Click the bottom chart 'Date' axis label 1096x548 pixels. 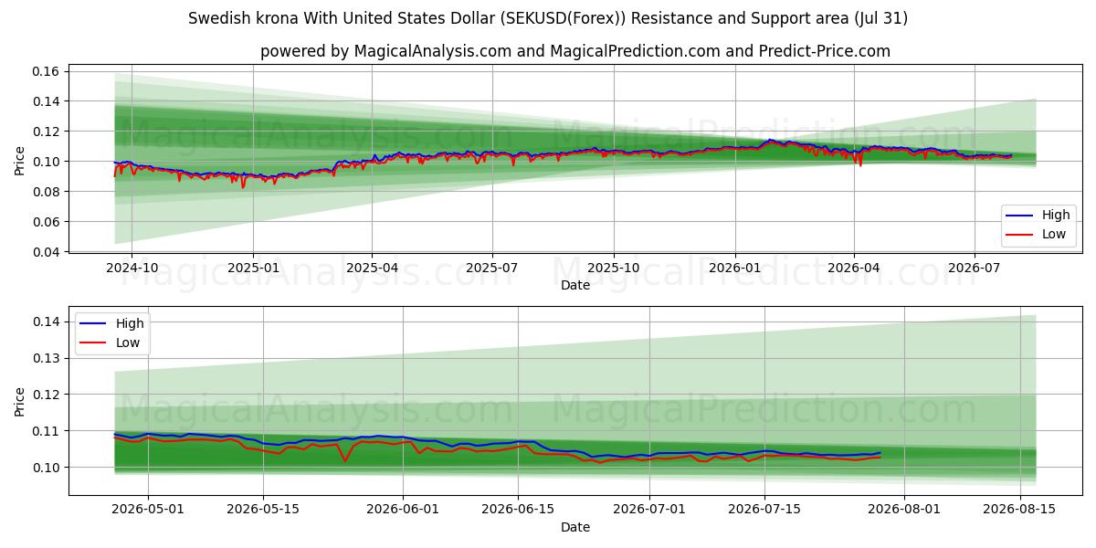pos(575,527)
